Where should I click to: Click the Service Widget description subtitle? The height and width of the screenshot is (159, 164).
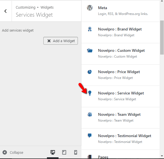click(117, 99)
